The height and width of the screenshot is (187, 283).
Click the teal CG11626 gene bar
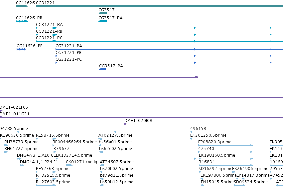click(22, 6)
